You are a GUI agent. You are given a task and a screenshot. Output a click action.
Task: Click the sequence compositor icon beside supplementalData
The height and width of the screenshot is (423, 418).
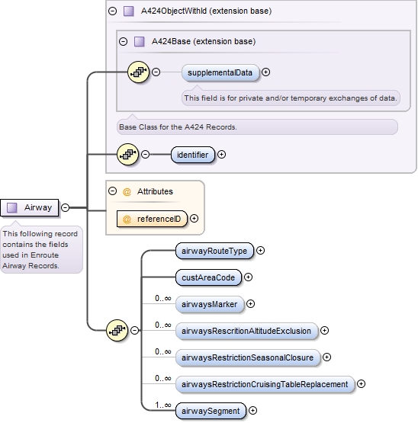click(138, 72)
